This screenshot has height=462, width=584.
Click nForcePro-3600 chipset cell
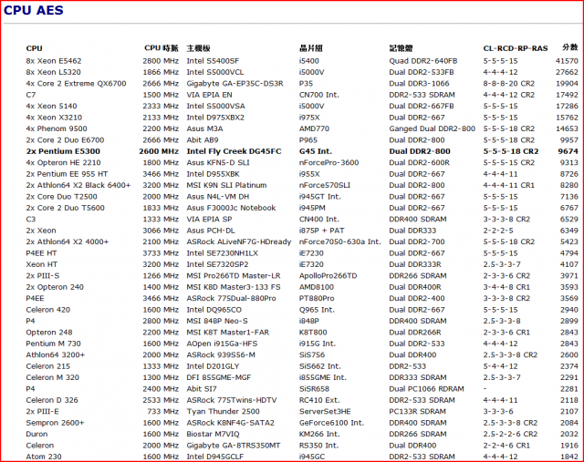click(328, 162)
